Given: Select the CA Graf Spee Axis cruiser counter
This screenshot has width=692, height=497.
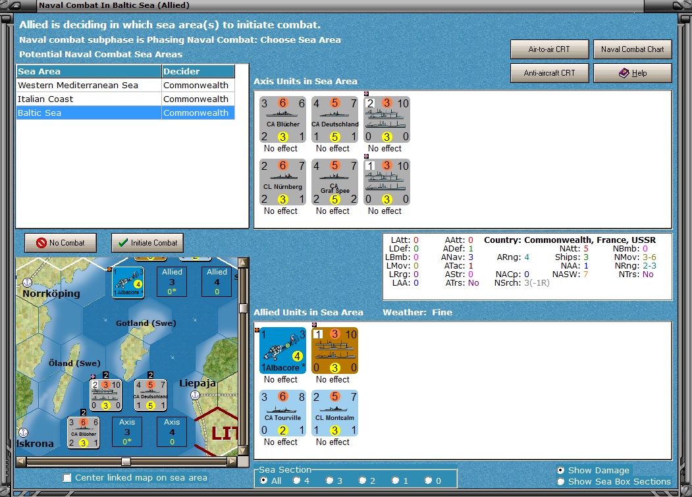Looking at the screenshot, I should click(335, 182).
